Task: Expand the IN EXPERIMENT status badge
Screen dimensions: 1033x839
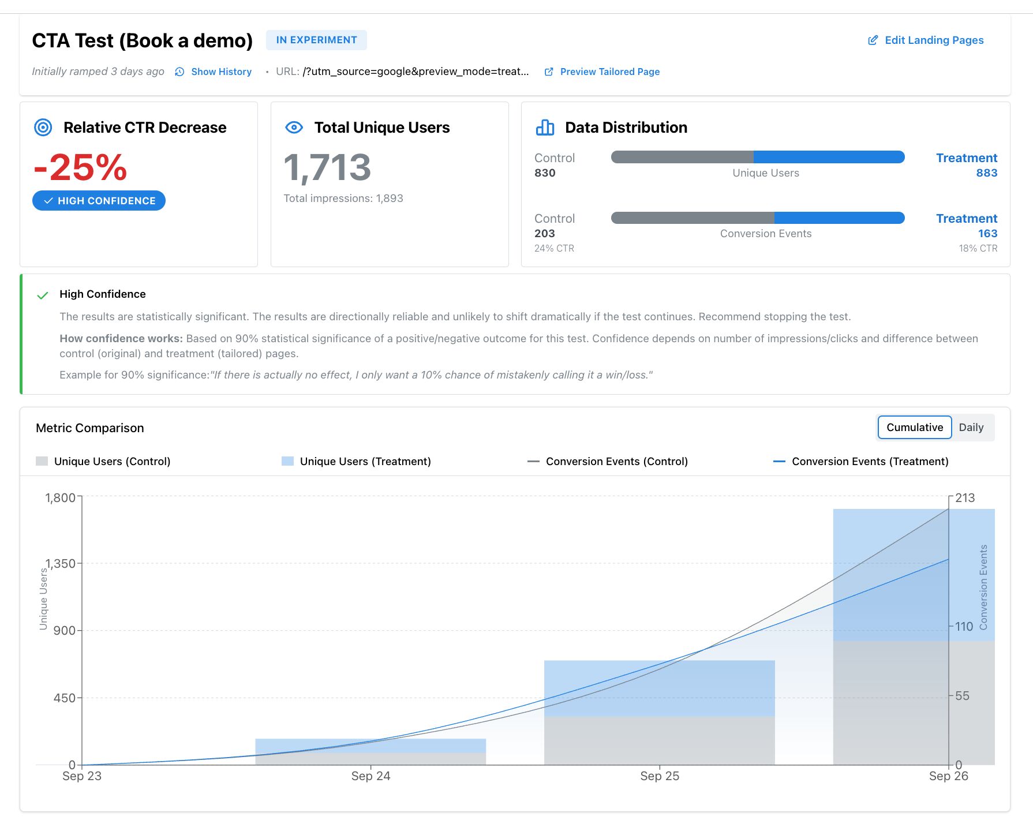Action: coord(316,40)
